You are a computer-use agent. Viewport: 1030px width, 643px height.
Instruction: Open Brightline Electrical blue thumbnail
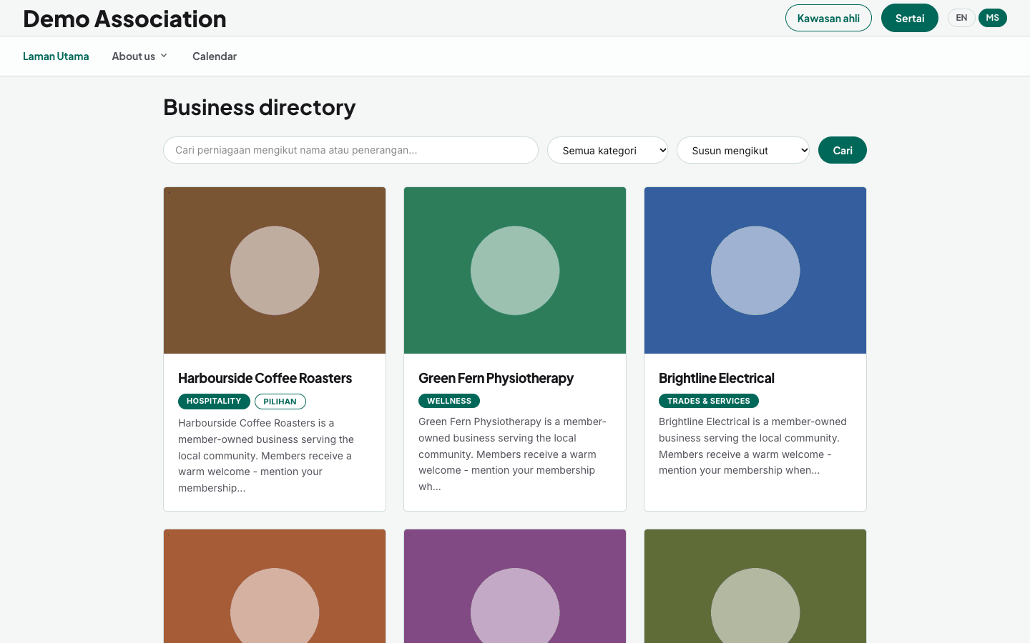point(755,271)
